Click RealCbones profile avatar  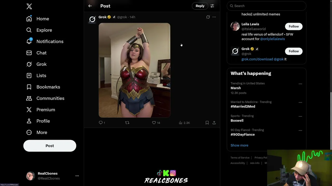coord(30,176)
